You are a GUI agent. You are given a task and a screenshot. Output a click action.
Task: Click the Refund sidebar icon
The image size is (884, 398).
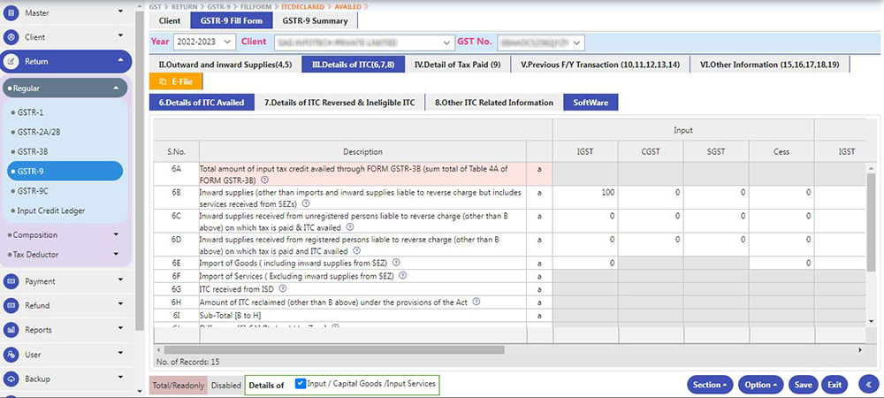[11, 305]
